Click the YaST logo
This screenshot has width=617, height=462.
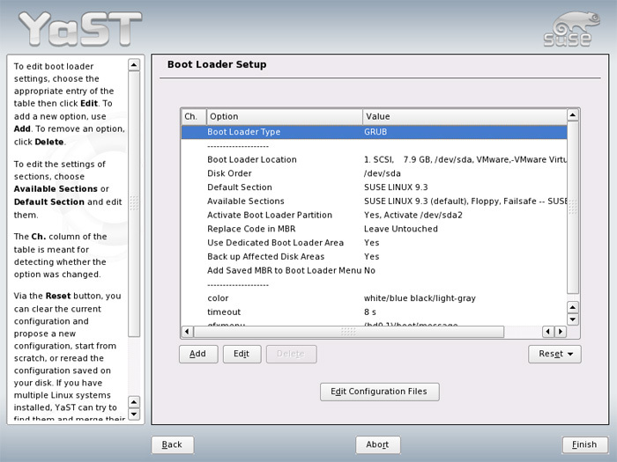point(81,29)
